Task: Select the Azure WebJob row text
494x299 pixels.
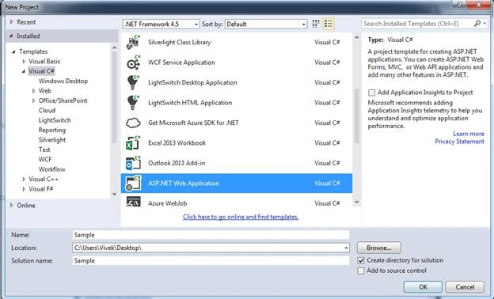Action: pyautogui.click(x=168, y=203)
